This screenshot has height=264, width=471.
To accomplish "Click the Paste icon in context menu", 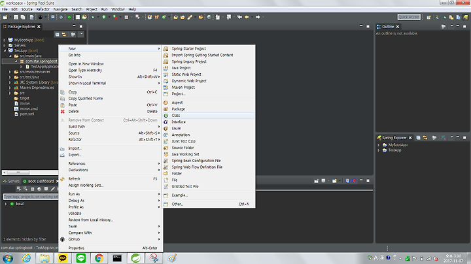I will (63, 105).
